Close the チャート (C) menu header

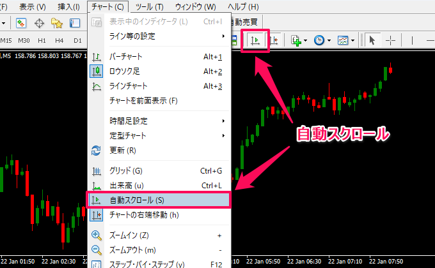[x=107, y=6]
